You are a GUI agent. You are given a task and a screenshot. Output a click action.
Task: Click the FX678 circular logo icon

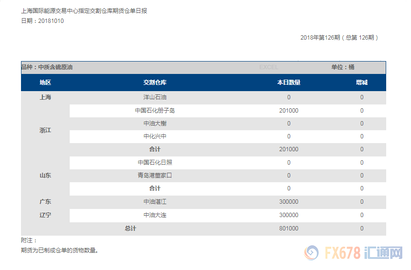click(x=312, y=252)
